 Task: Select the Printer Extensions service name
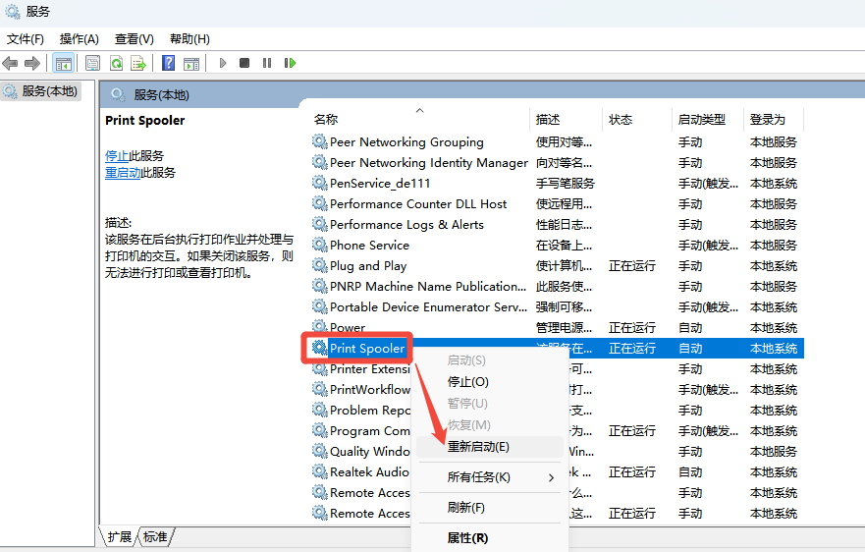[369, 368]
